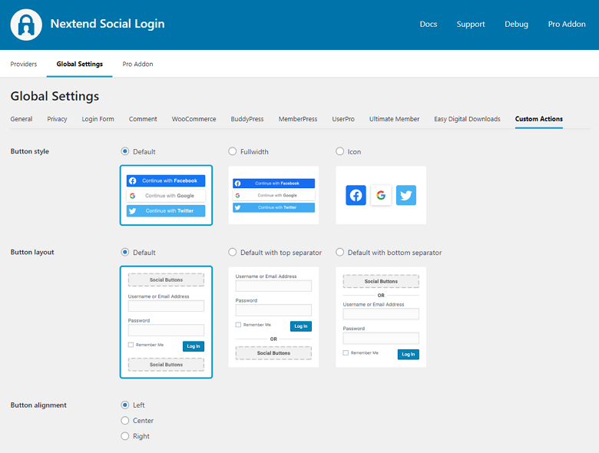Open the WooCommerce settings tab
599x453 pixels.
tap(194, 119)
